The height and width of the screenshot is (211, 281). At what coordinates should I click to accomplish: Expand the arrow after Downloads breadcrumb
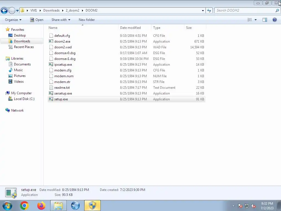[63, 11]
